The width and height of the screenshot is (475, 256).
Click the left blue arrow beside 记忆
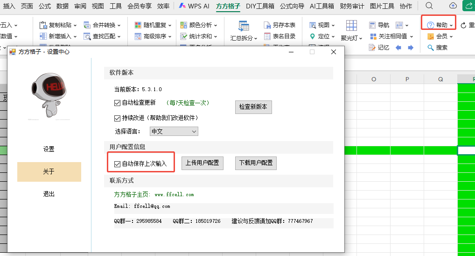coord(398,48)
